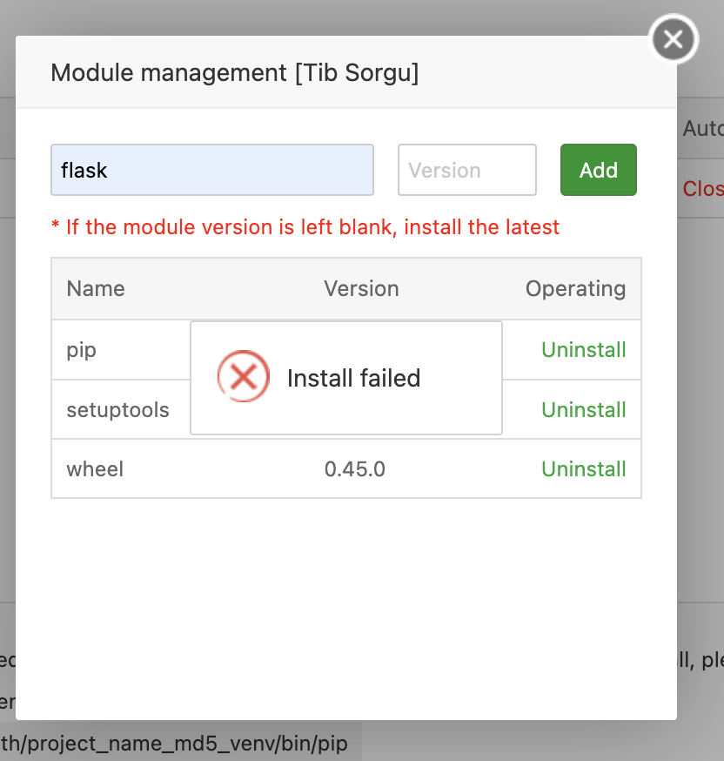Click the red module version hint text
This screenshot has width=724, height=761.
point(305,227)
